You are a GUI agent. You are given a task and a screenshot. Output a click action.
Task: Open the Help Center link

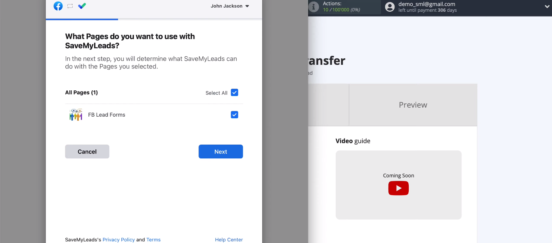click(229, 240)
